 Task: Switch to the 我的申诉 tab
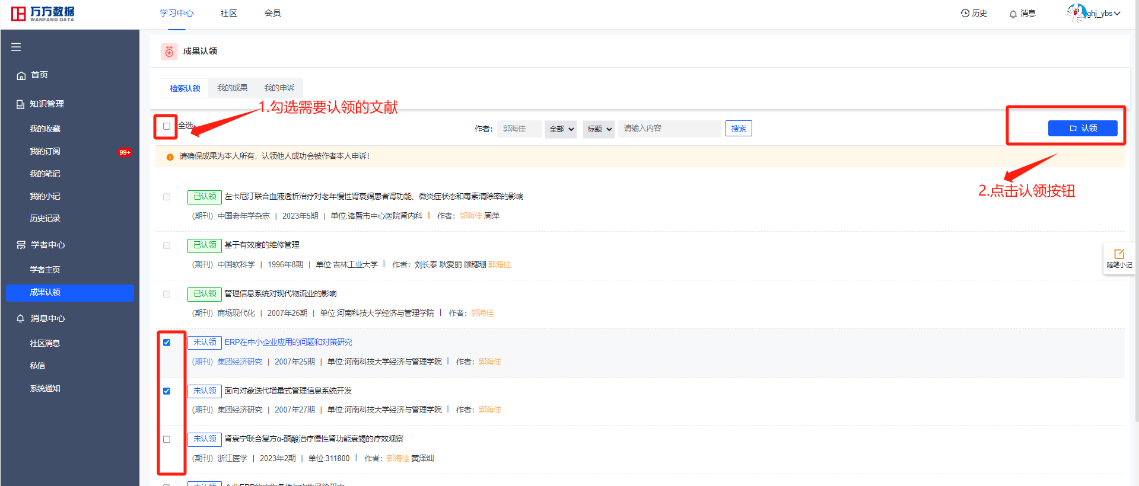279,88
